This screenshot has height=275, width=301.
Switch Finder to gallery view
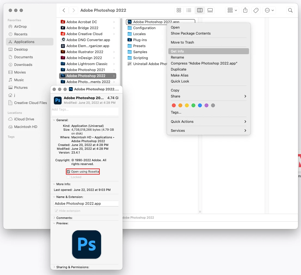coord(210,10)
